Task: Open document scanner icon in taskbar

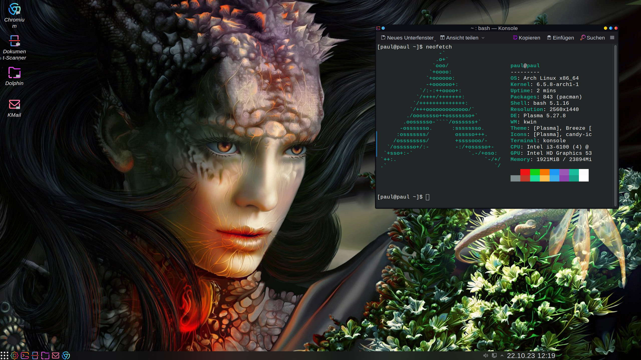Action: pos(35,355)
